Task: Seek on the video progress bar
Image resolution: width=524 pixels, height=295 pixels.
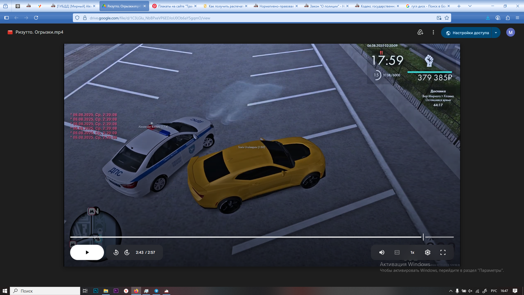Action: point(262,237)
